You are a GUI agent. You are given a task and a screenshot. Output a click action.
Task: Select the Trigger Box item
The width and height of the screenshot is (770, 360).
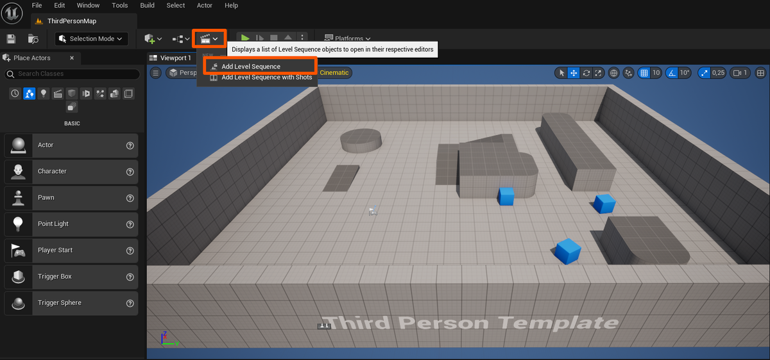(x=71, y=277)
